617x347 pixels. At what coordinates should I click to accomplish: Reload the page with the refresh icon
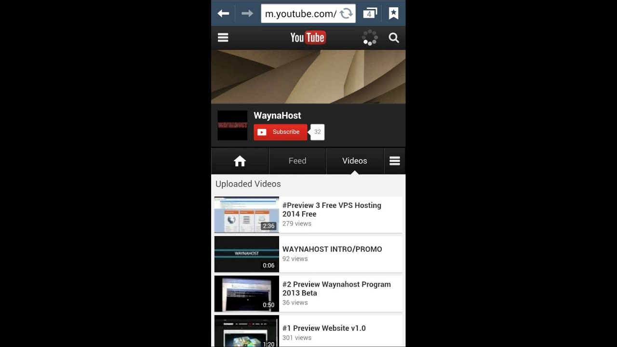pyautogui.click(x=346, y=13)
